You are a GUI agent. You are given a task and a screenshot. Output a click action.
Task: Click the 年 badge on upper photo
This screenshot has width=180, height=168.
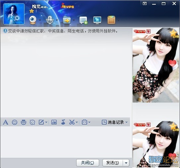pos(149,31)
